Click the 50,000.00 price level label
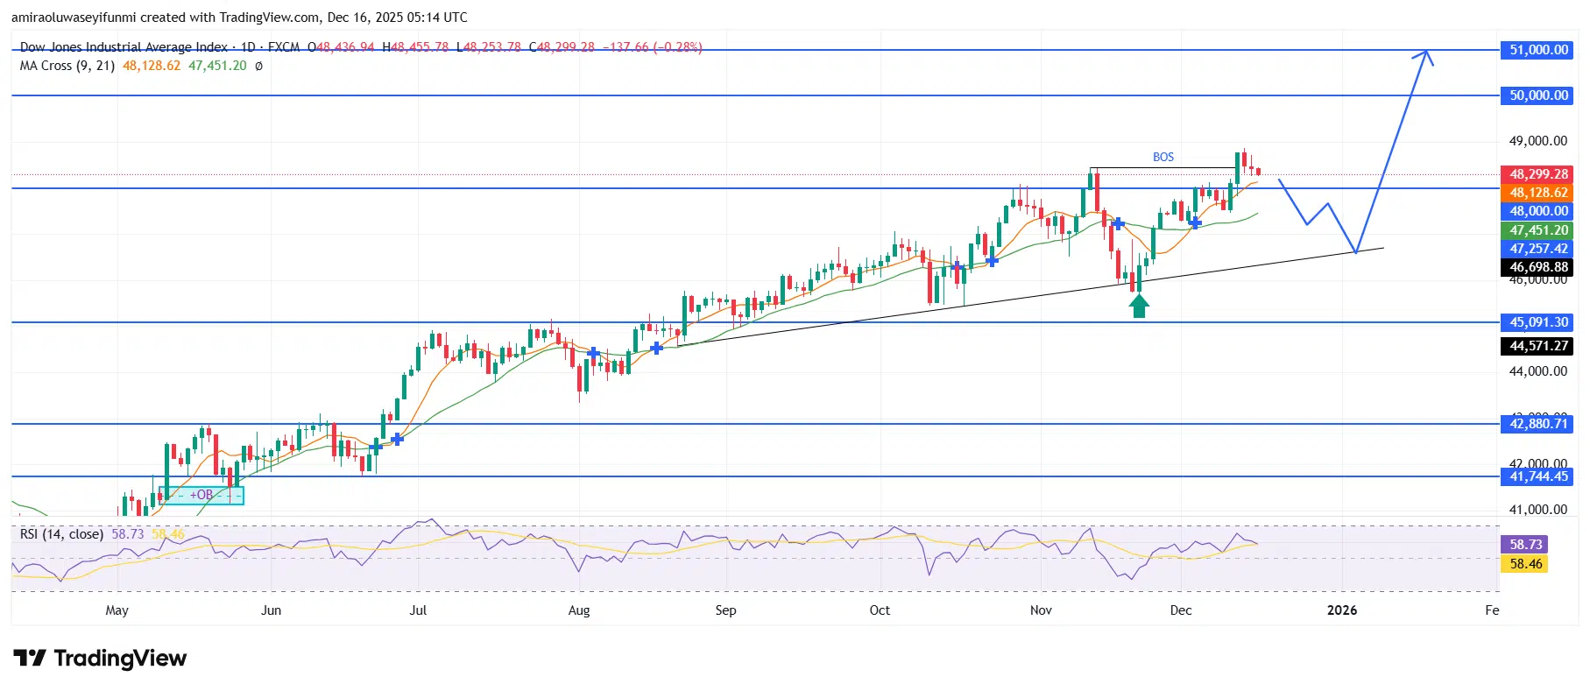Image resolution: width=1590 pixels, height=691 pixels. tap(1538, 95)
